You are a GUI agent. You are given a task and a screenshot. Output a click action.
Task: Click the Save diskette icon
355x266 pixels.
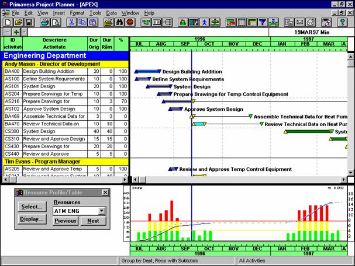(x=28, y=22)
